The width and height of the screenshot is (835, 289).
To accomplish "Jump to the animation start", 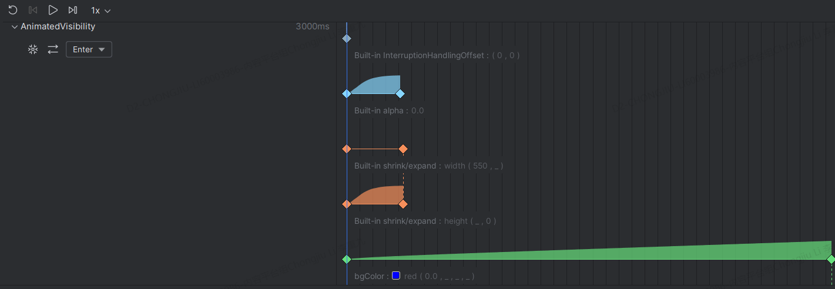I will coord(33,10).
